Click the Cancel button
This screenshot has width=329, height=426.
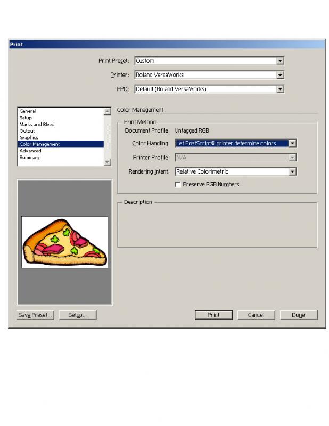pyautogui.click(x=256, y=315)
